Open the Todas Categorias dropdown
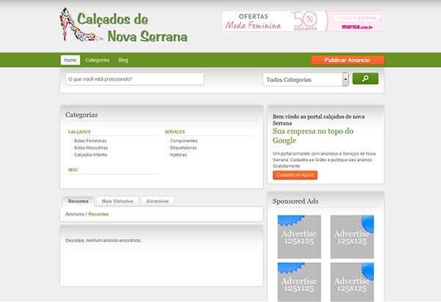This screenshot has height=302, width=441. point(306,79)
